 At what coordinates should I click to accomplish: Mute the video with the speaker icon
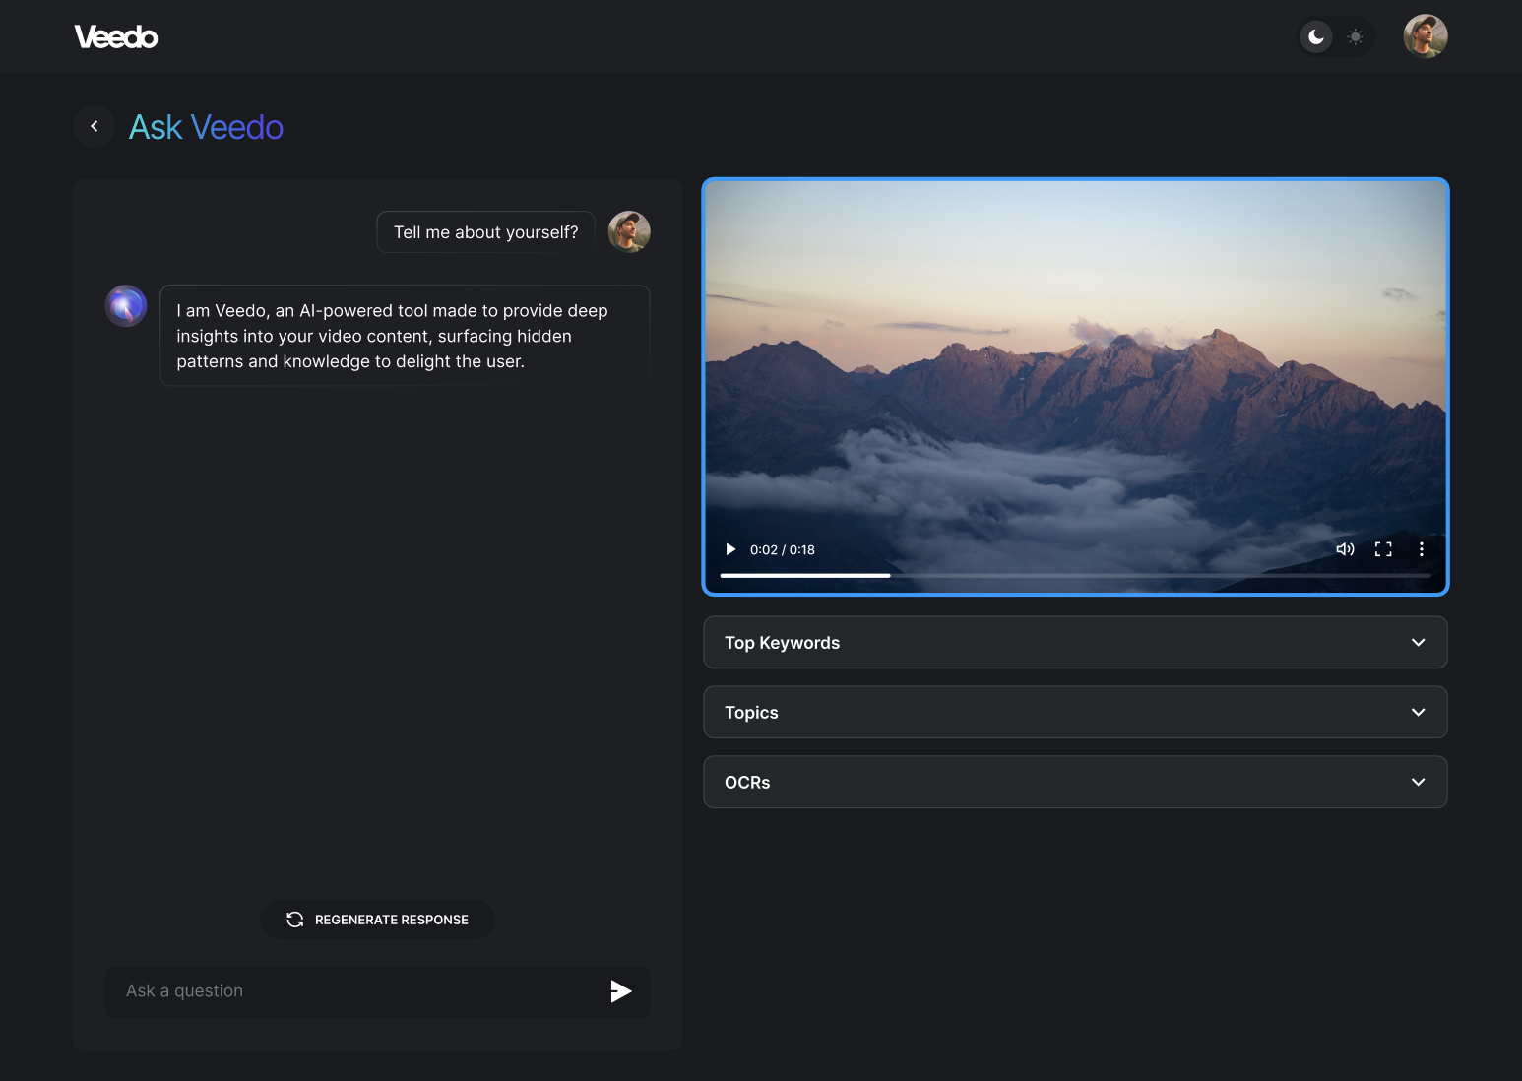(x=1345, y=549)
